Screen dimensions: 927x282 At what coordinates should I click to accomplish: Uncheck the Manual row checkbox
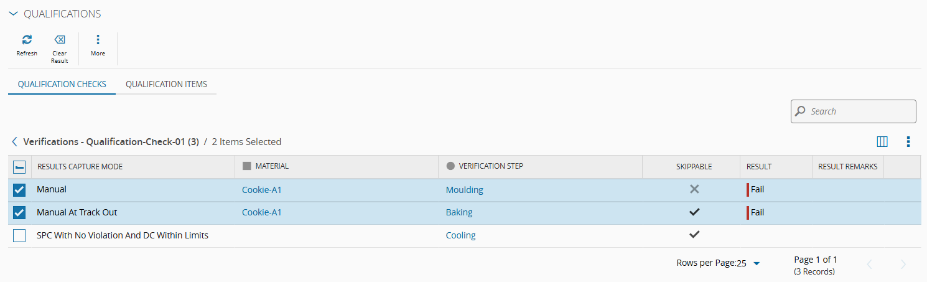19,190
